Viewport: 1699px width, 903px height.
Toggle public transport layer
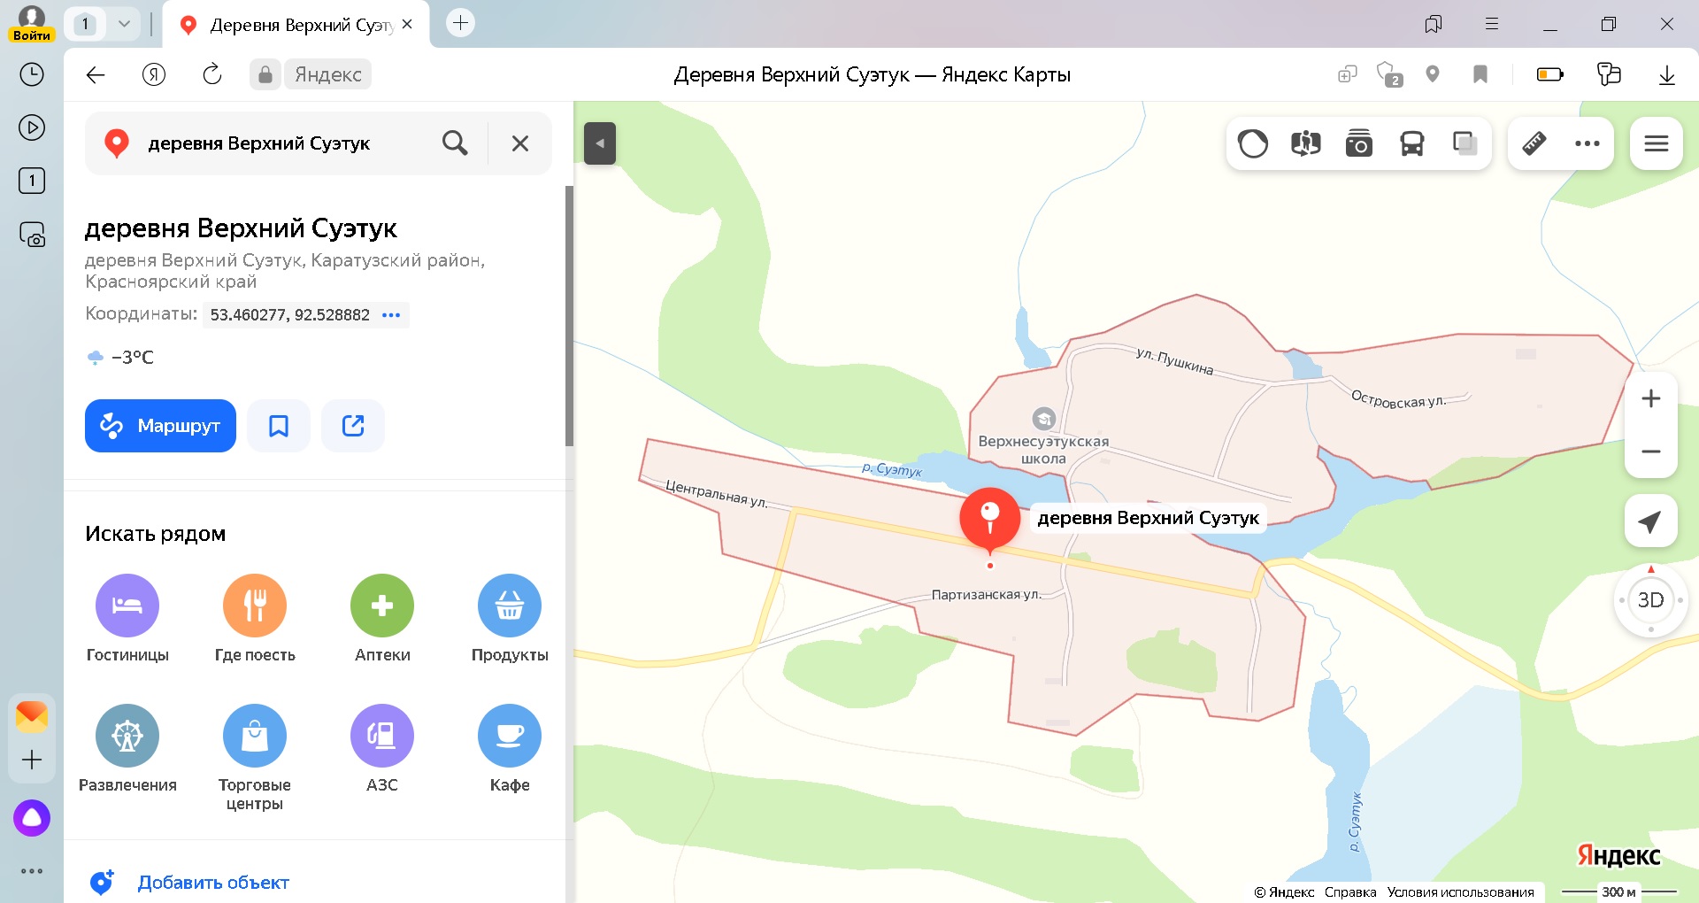click(1412, 143)
